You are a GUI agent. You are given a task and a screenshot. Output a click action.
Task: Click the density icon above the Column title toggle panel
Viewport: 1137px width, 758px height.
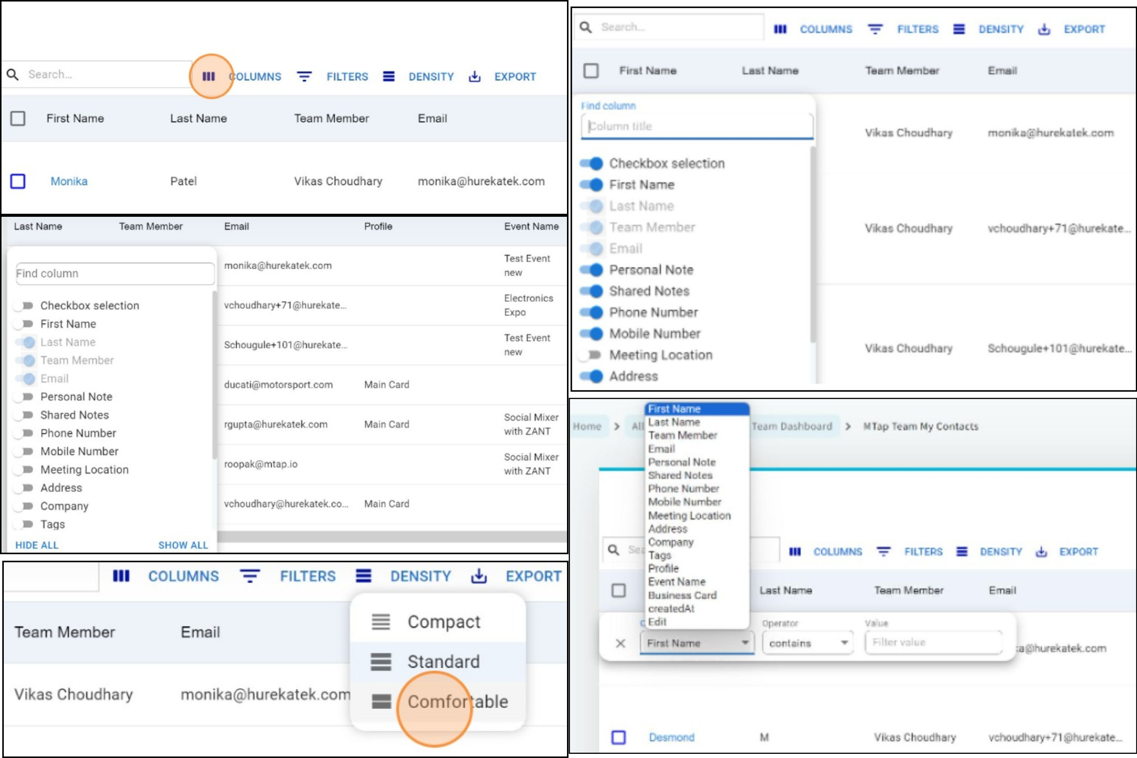(x=959, y=30)
